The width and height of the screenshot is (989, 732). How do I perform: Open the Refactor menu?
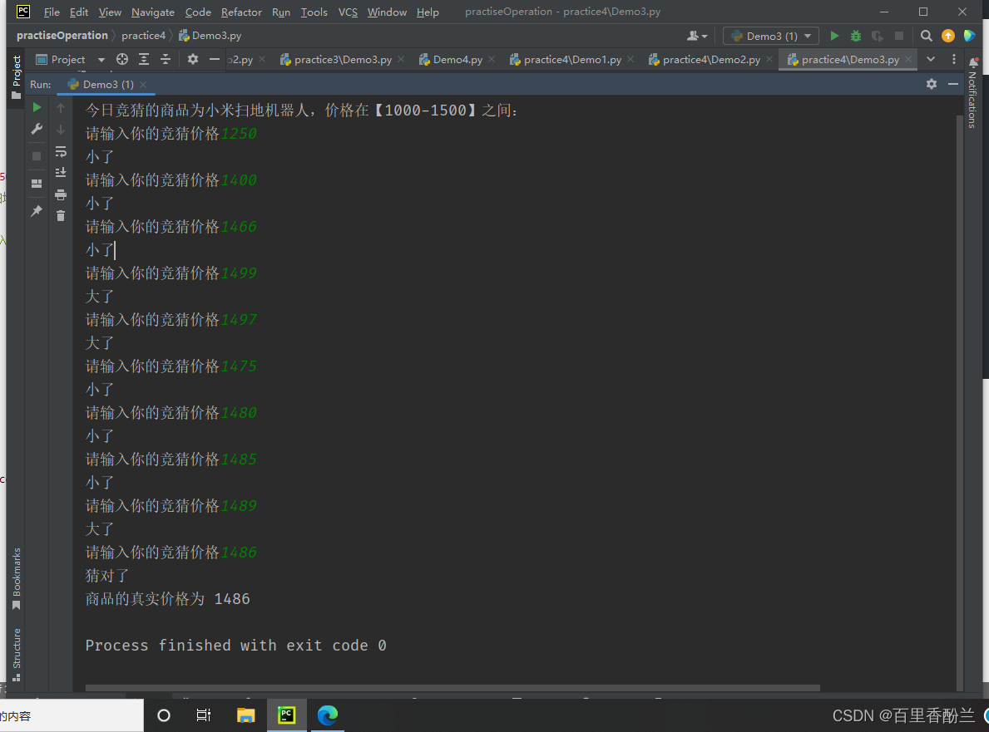point(241,12)
